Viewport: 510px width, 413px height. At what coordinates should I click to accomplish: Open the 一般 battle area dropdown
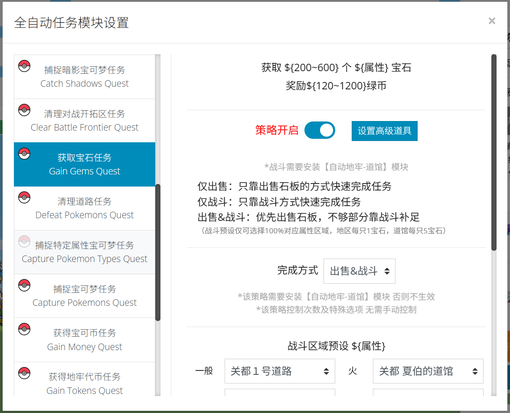point(280,371)
